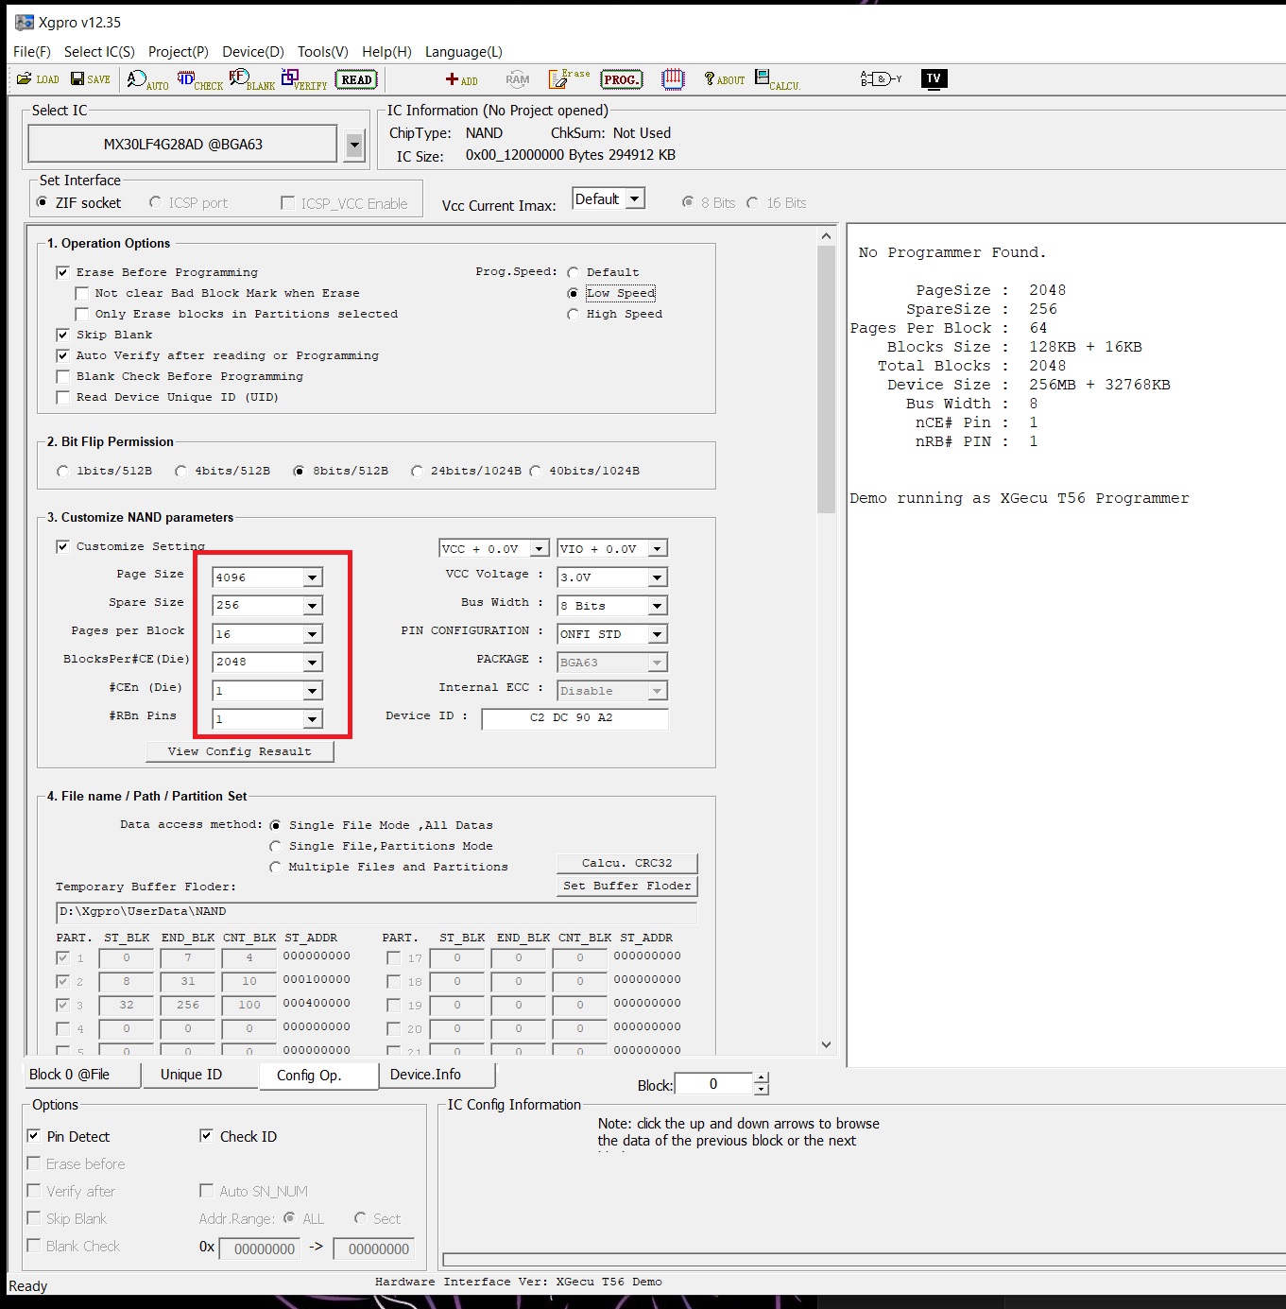Screen dimensions: 1286x1309
Task: Open the Vcc Current Imax dropdown
Action: click(x=635, y=199)
